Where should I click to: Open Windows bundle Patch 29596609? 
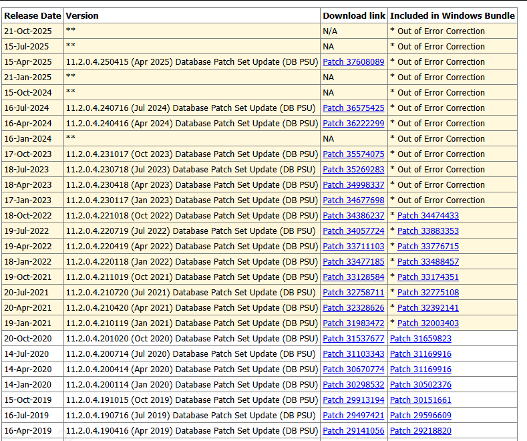pos(420,416)
